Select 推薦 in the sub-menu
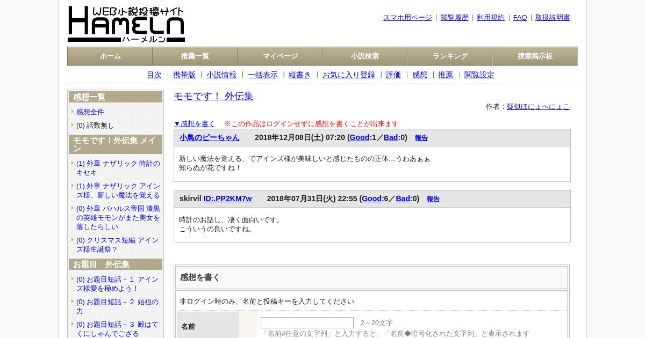 click(x=446, y=75)
